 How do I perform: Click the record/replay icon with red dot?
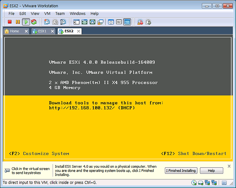pos(140,22)
